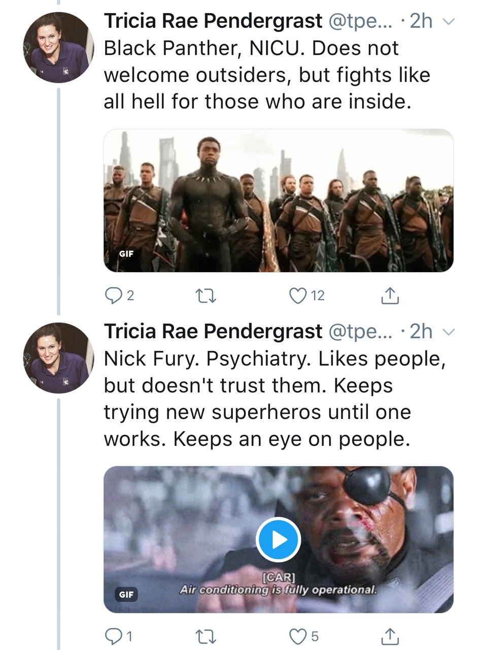Open the Black Panther NICU tweet text
This screenshot has width=477, height=650.
pyautogui.click(x=266, y=75)
